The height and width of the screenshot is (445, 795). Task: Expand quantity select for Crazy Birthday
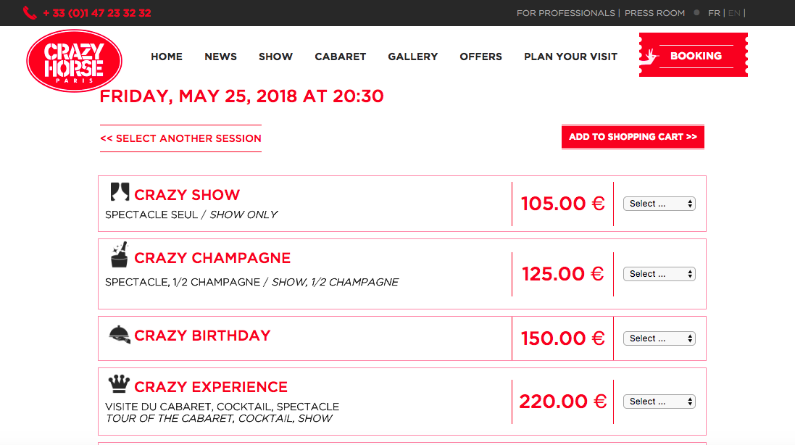click(x=659, y=338)
